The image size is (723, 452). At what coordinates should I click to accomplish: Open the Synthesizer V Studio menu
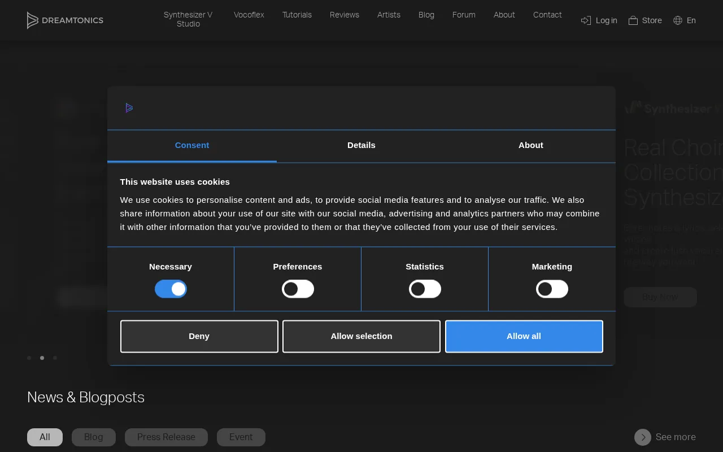pyautogui.click(x=188, y=19)
